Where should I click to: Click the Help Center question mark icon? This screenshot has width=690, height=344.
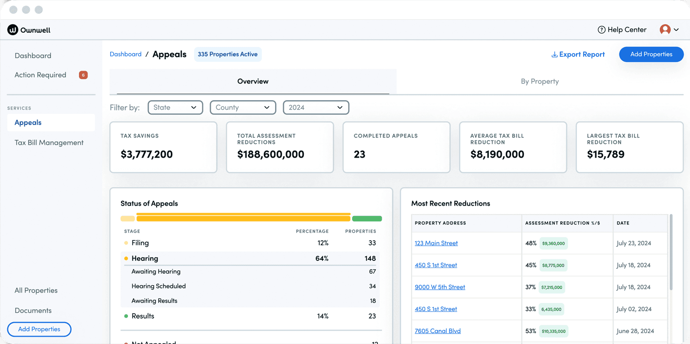pos(601,30)
